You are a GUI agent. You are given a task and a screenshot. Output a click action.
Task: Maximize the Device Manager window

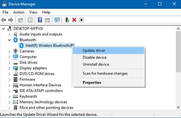160,4
